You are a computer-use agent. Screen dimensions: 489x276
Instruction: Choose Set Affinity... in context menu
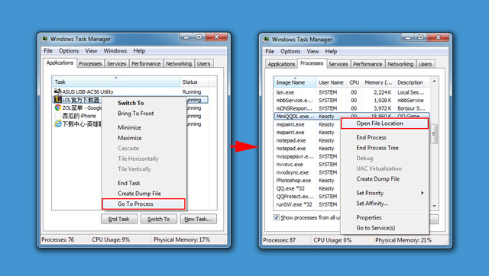click(x=384, y=204)
